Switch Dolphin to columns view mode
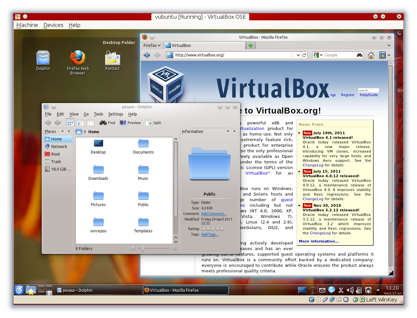 pos(91,123)
